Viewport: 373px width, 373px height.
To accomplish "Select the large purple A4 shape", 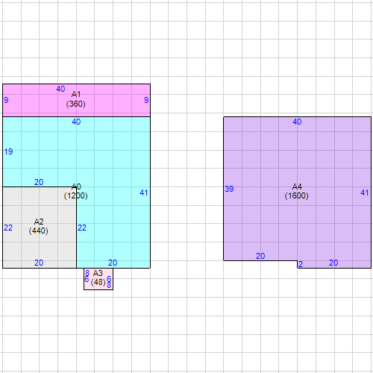I will point(298,192).
